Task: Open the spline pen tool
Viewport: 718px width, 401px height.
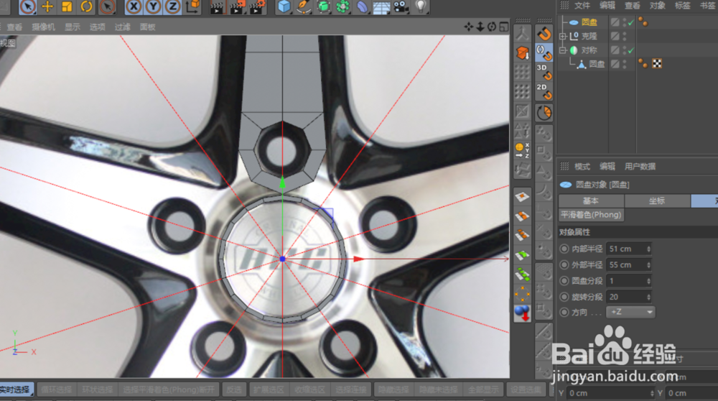Action: (x=304, y=6)
